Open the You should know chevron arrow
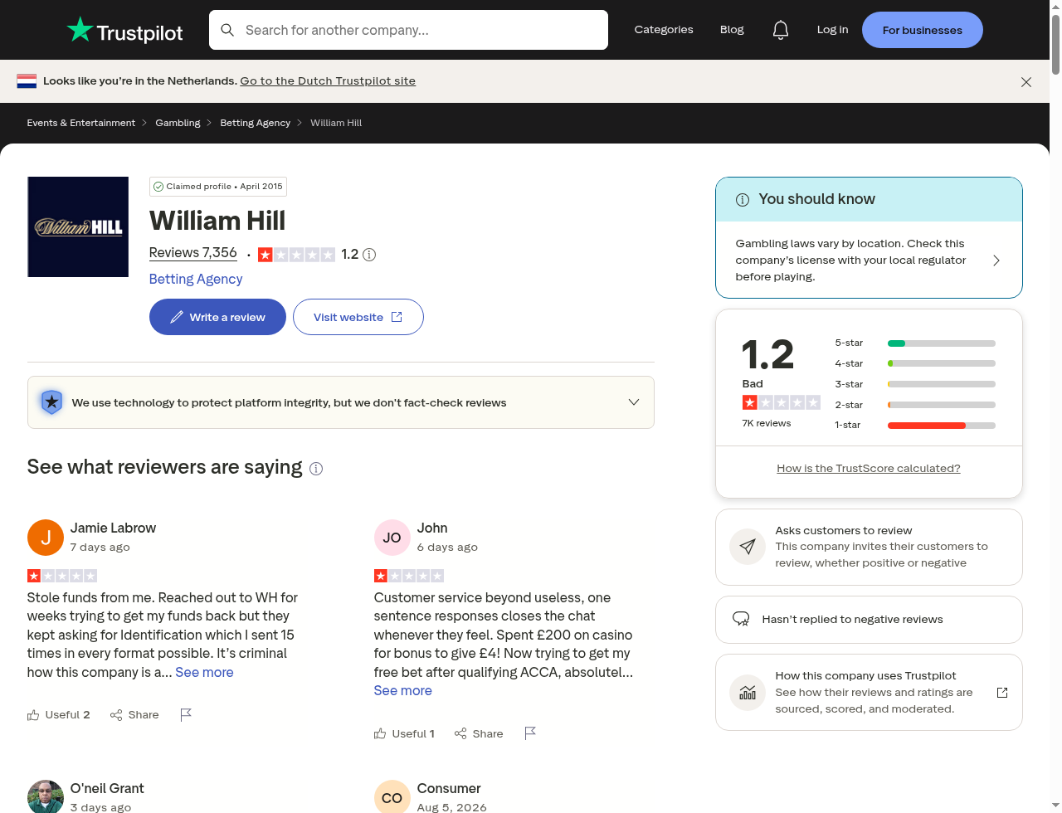 tap(996, 260)
